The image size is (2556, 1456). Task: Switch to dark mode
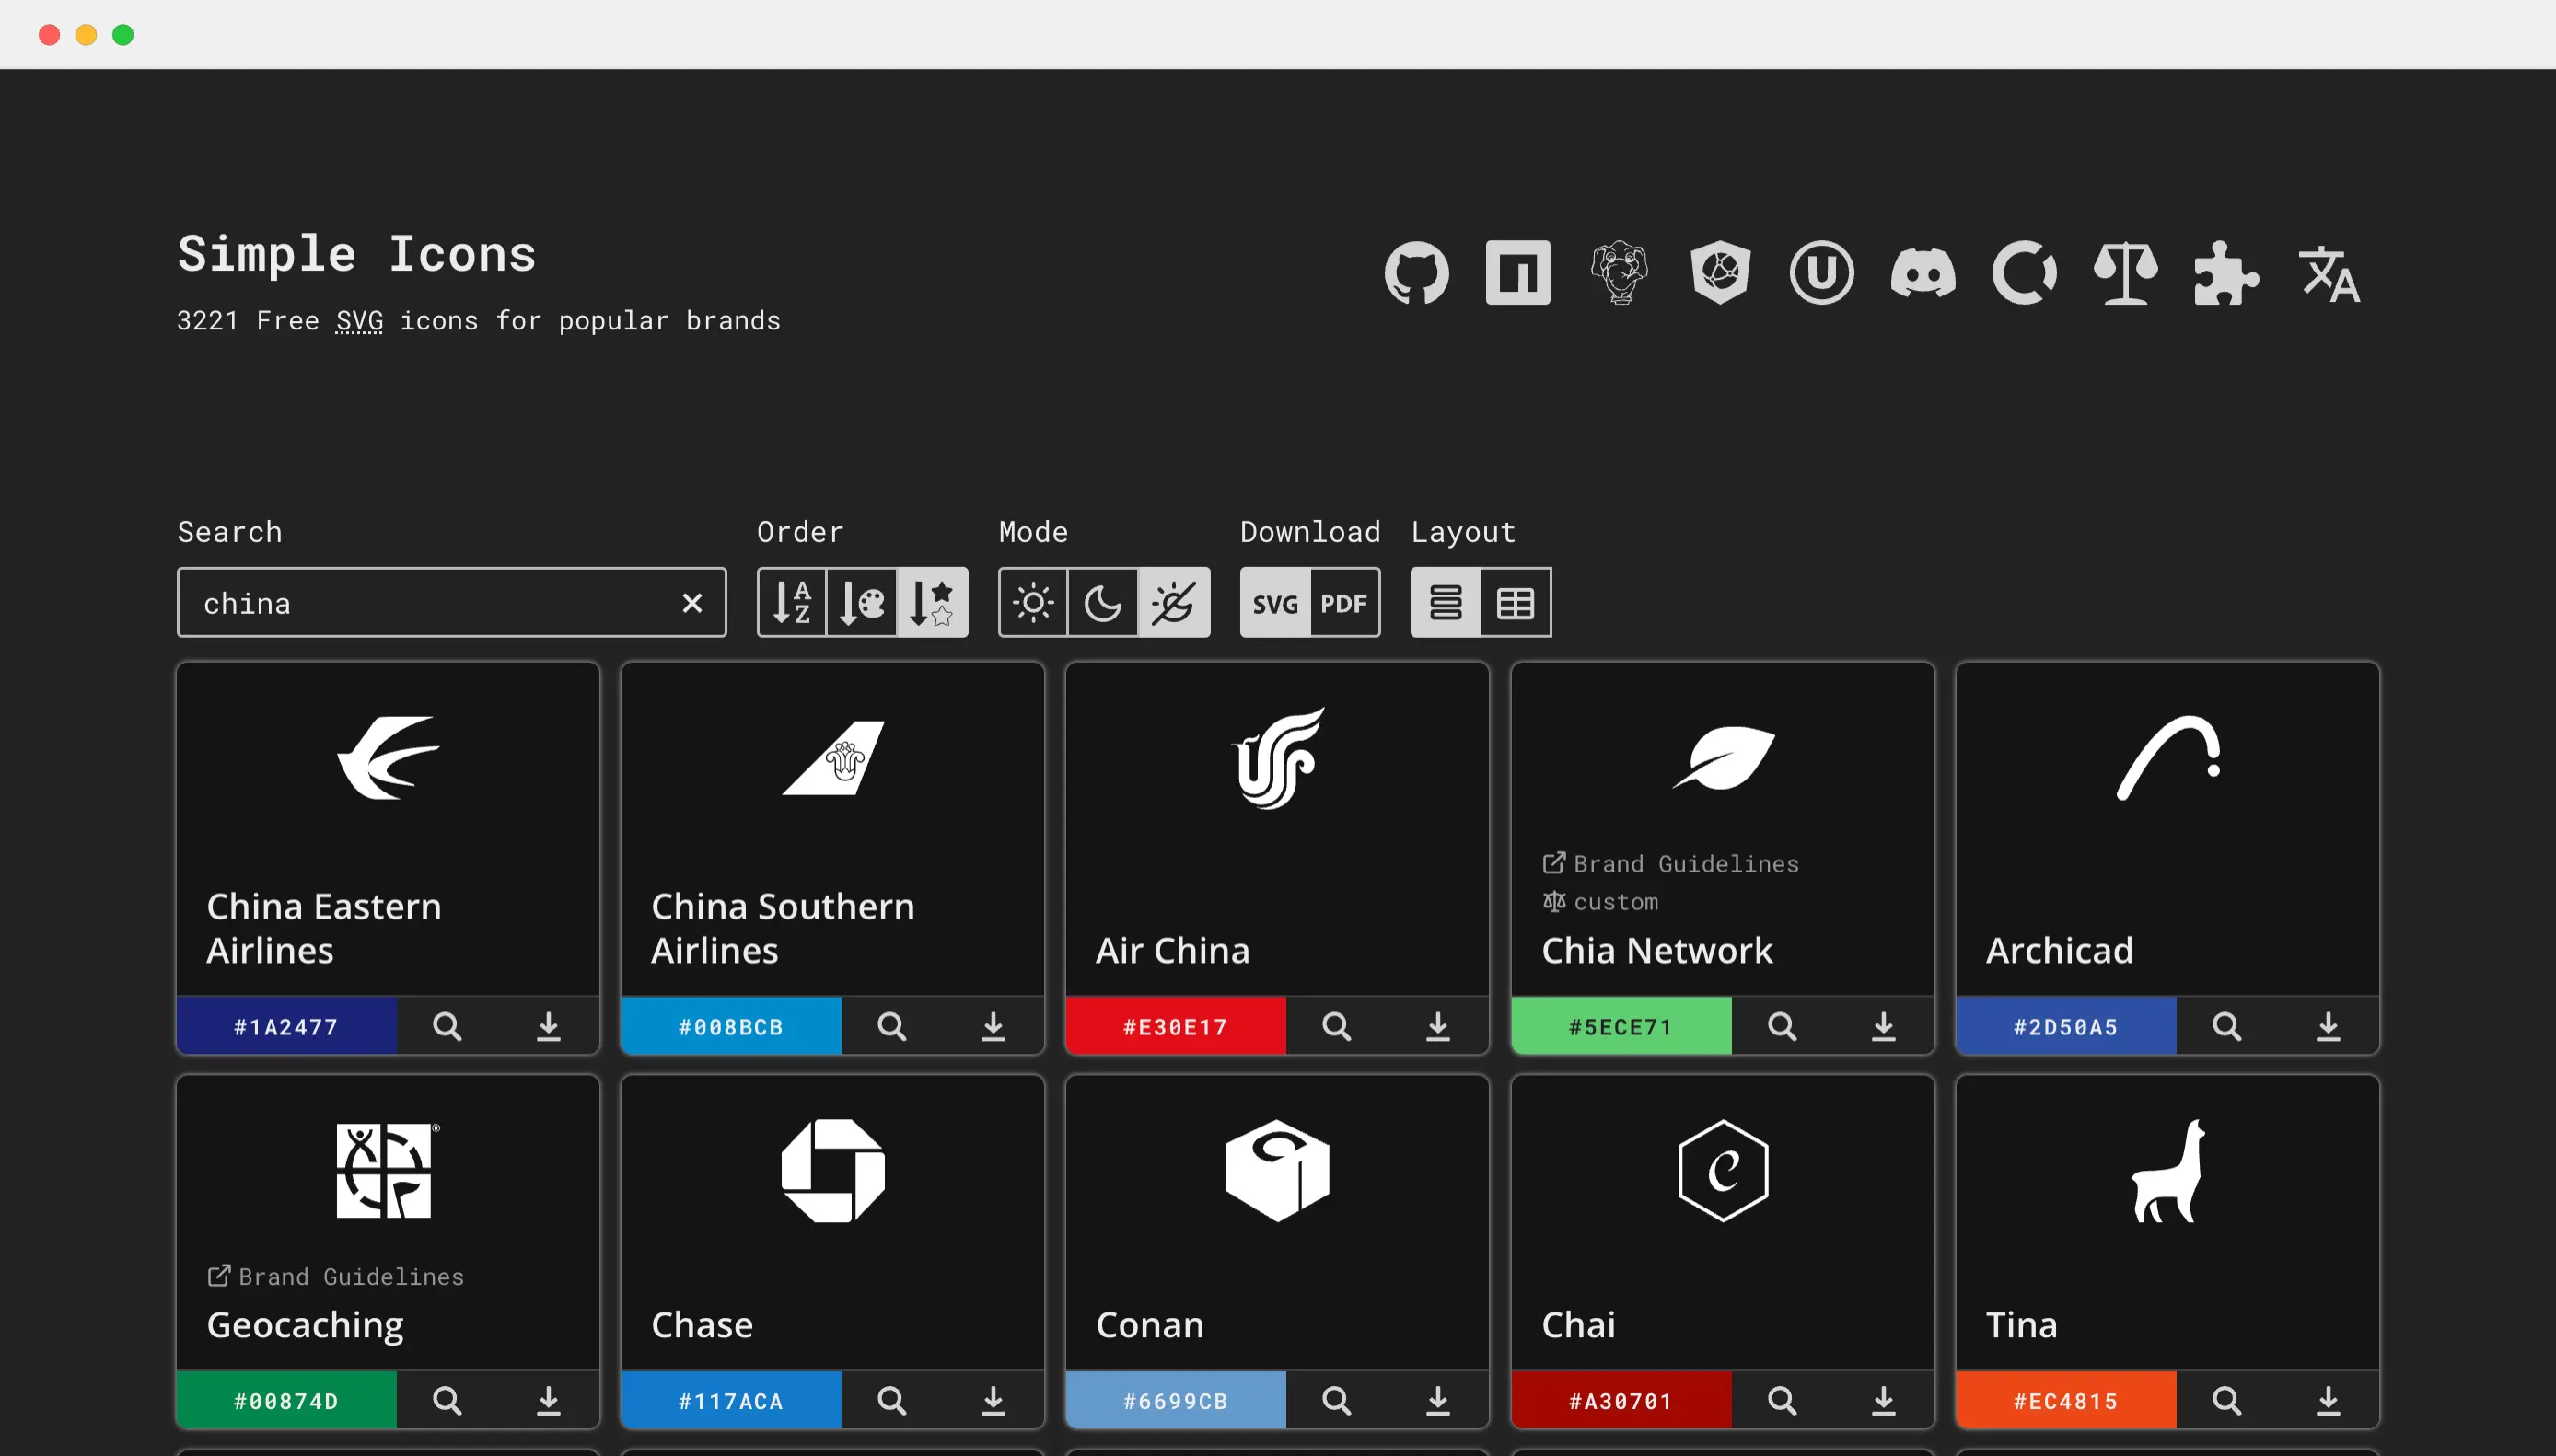(x=1103, y=602)
